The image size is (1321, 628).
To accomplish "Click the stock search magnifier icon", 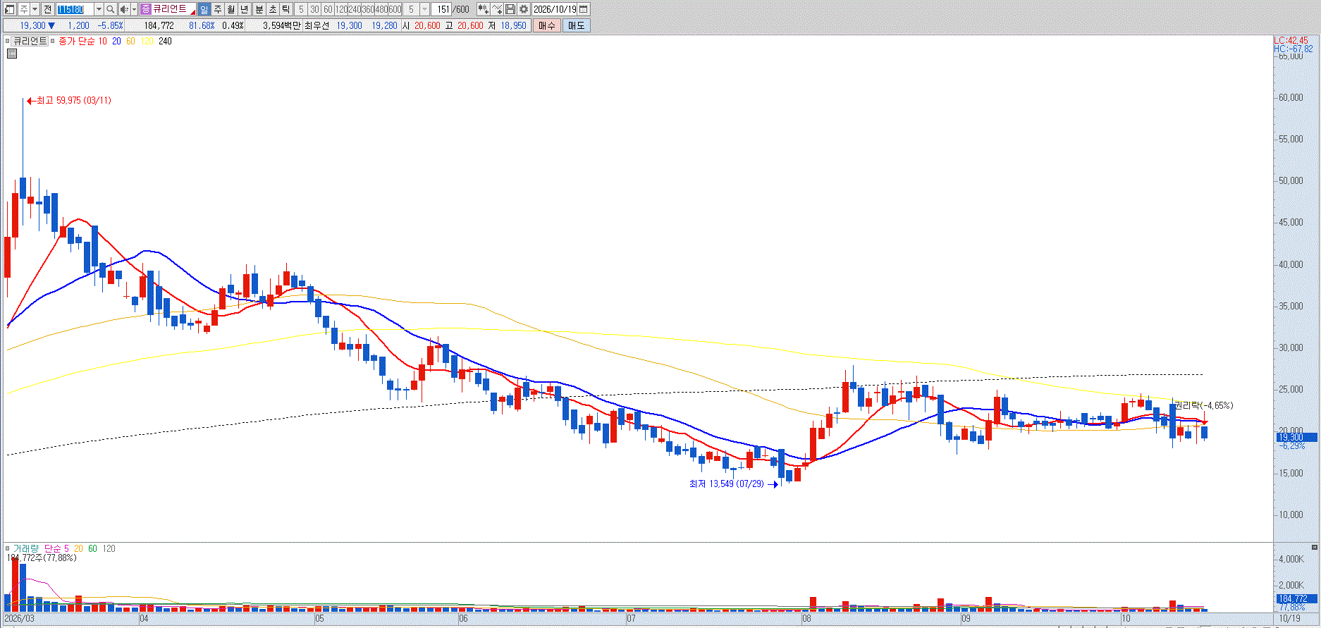I will tap(110, 9).
